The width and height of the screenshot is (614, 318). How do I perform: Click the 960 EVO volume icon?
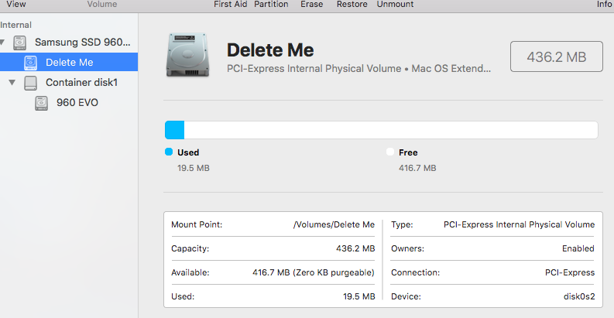[42, 103]
